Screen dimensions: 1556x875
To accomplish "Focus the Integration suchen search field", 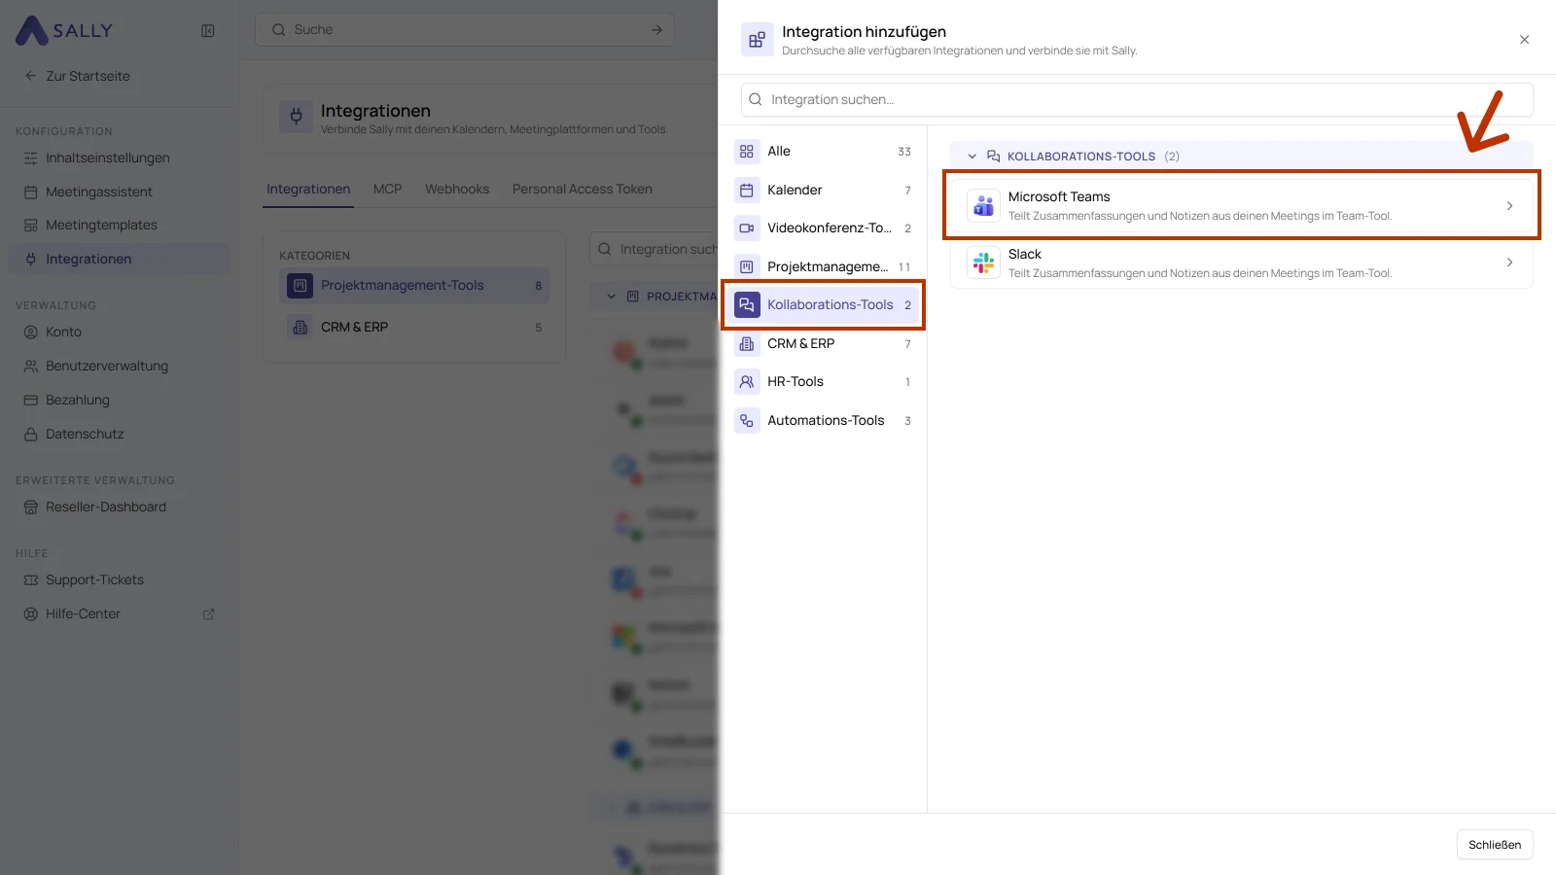I will click(x=1137, y=100).
